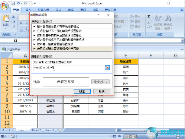The width and height of the screenshot is (185, 139).
Task: Click the collapse dialog range selector icon
Action: tap(107, 67)
